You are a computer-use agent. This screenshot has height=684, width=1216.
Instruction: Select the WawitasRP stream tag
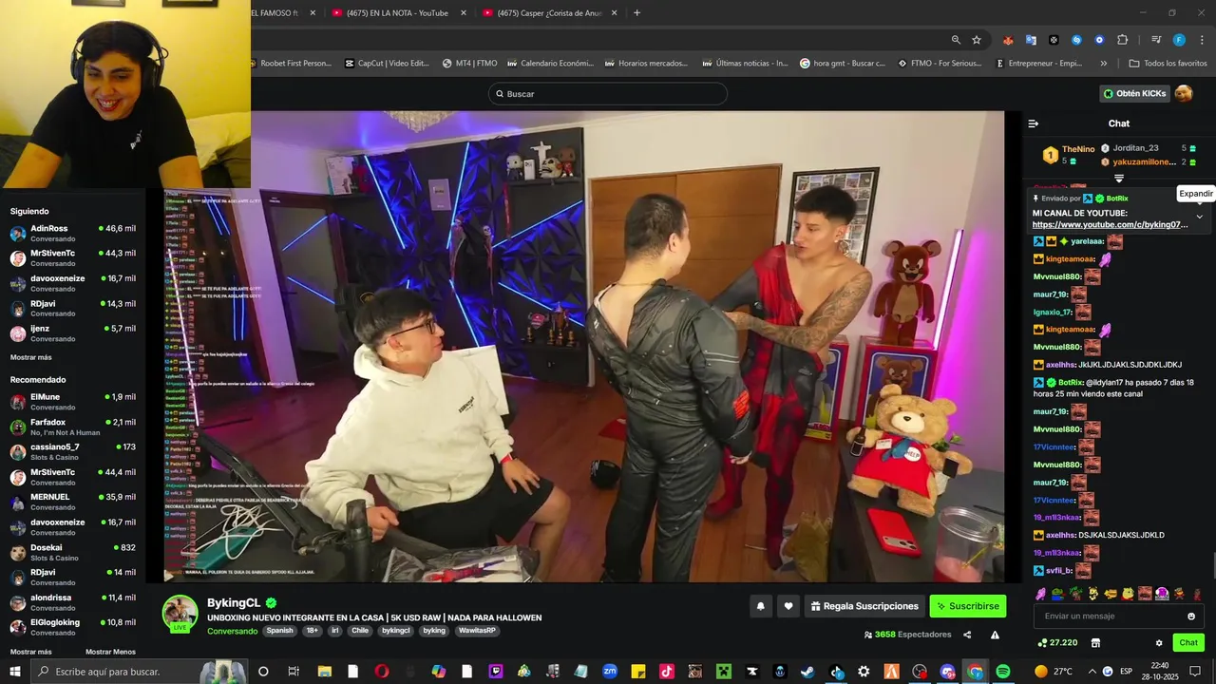click(477, 631)
